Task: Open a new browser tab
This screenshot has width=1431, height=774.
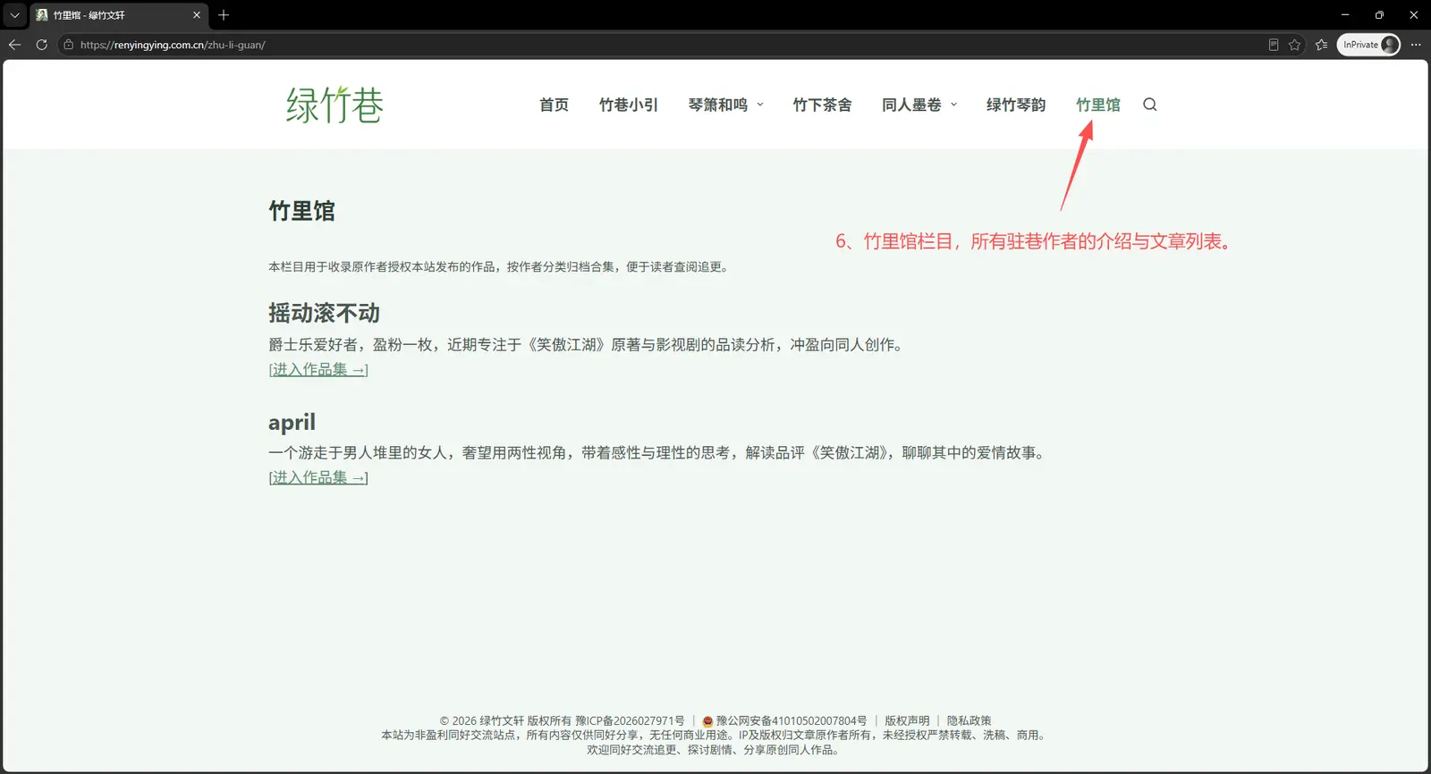Action: [224, 15]
